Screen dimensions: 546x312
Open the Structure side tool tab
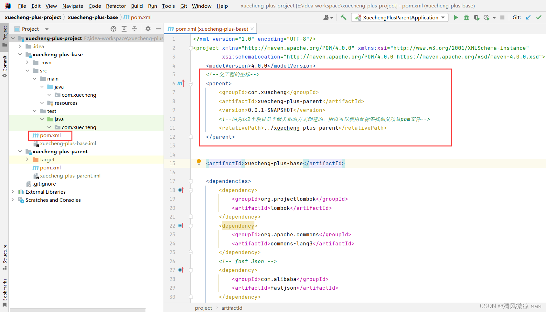(5, 257)
